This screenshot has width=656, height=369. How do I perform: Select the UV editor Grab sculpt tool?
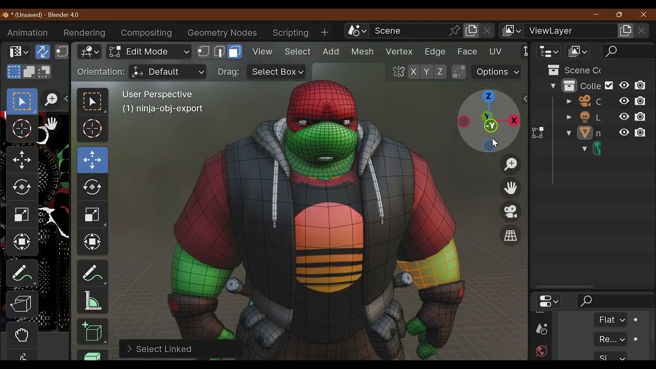pyautogui.click(x=22, y=336)
